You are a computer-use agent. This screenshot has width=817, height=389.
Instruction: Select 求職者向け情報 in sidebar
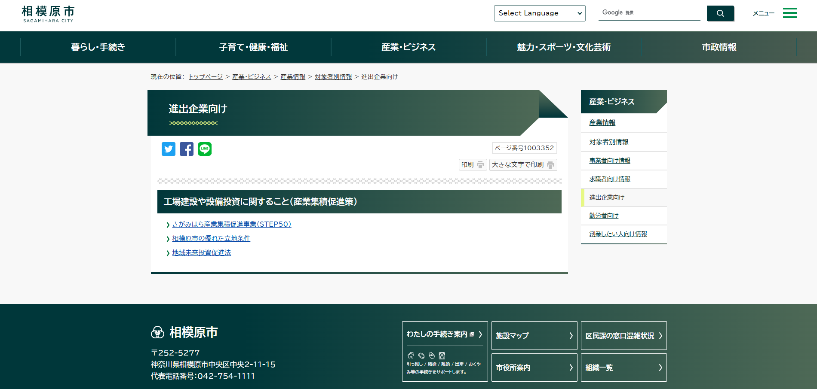coord(610,179)
